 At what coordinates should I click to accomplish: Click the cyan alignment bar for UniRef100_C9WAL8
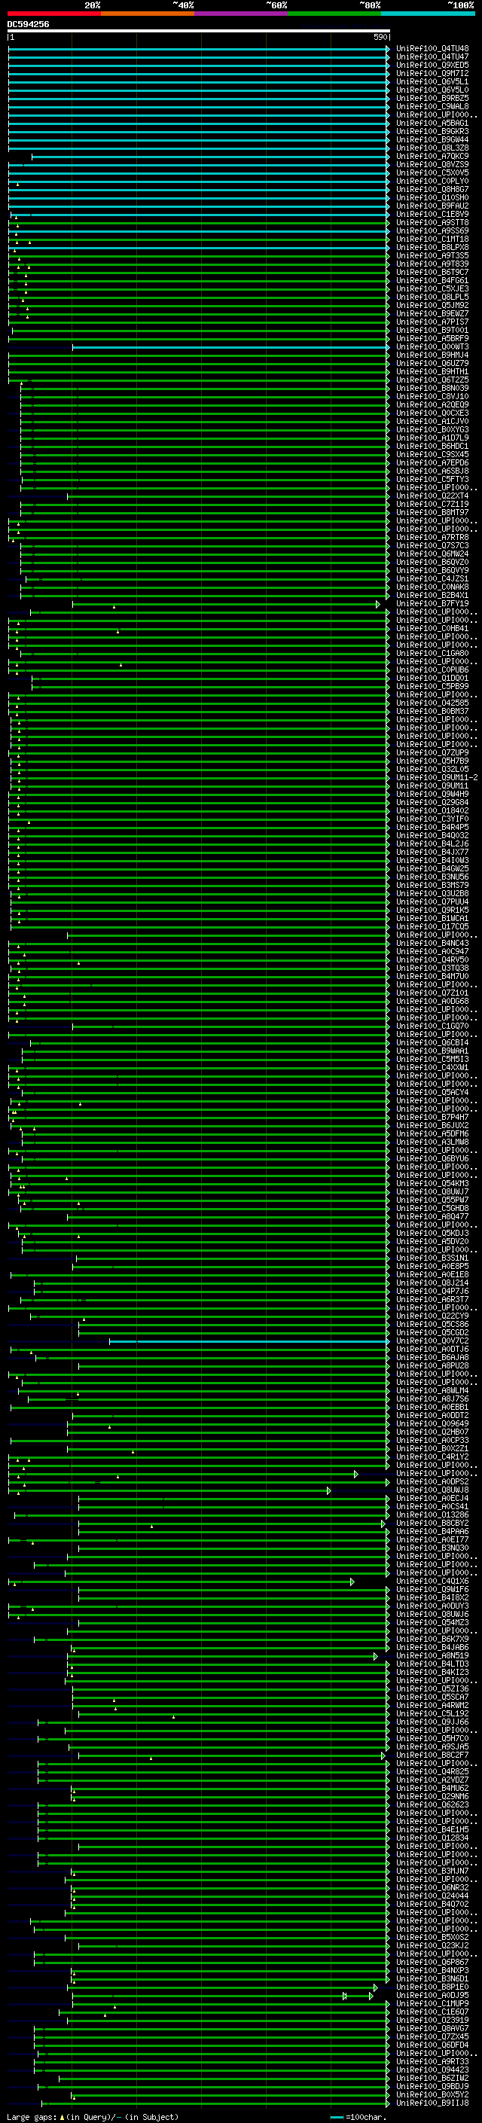(199, 107)
